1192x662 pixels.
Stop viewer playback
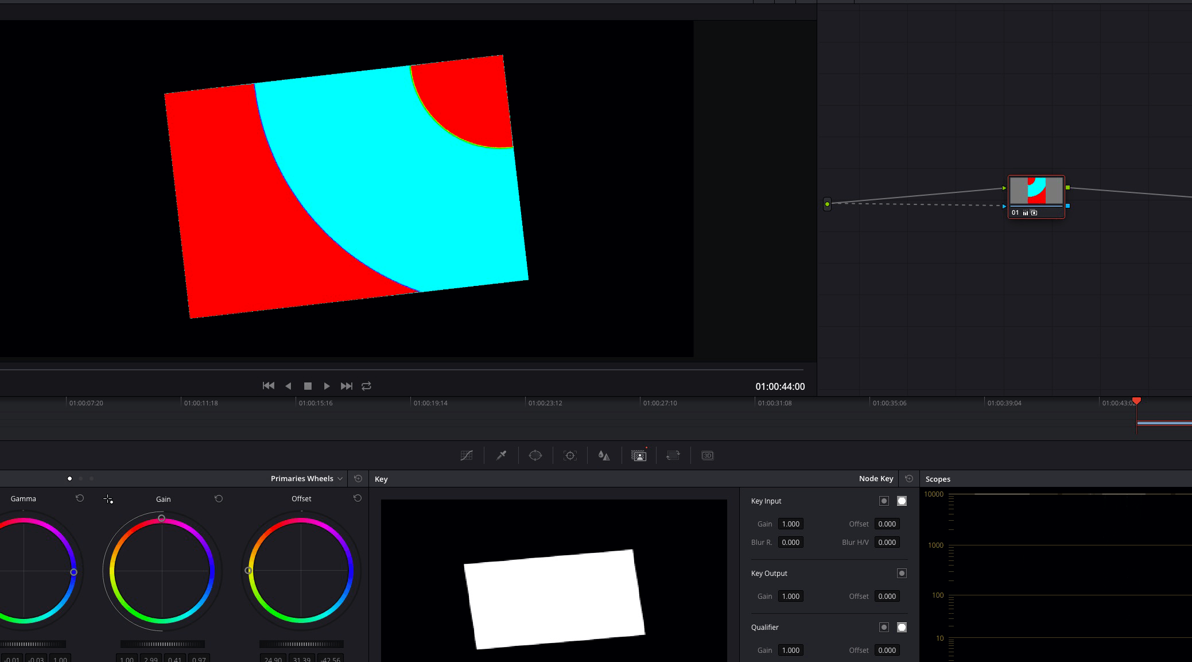point(308,386)
